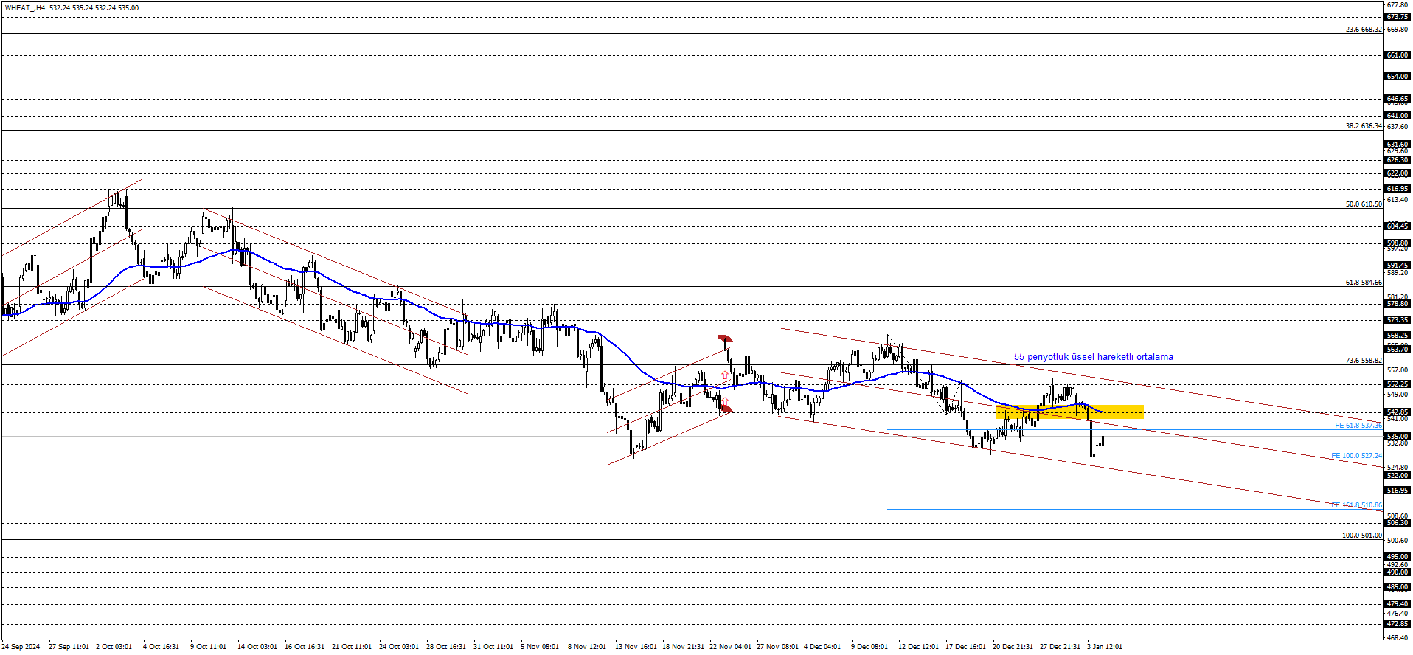Image resolution: width=1413 pixels, height=655 pixels.
Task: Click the 485.00 price level tag
Action: pyautogui.click(x=1398, y=587)
